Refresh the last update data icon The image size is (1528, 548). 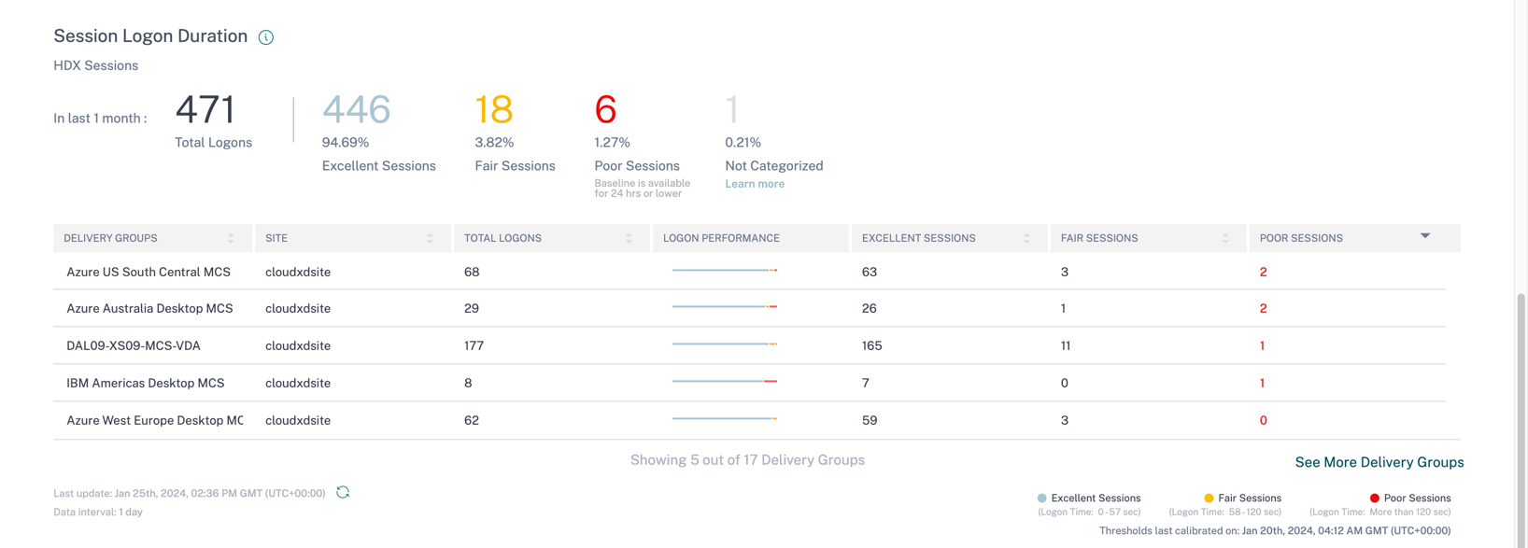click(343, 492)
